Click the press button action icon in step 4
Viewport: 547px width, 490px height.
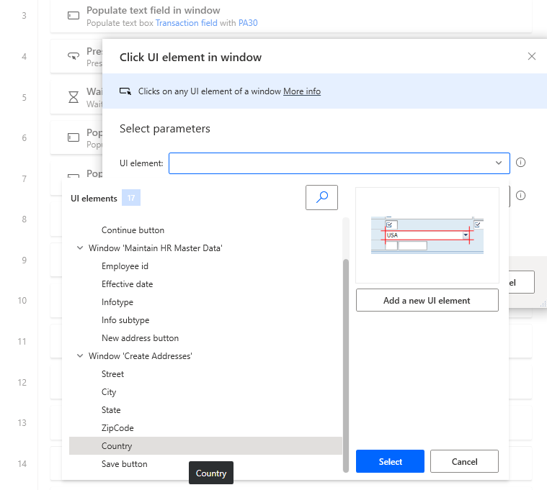coord(74,57)
